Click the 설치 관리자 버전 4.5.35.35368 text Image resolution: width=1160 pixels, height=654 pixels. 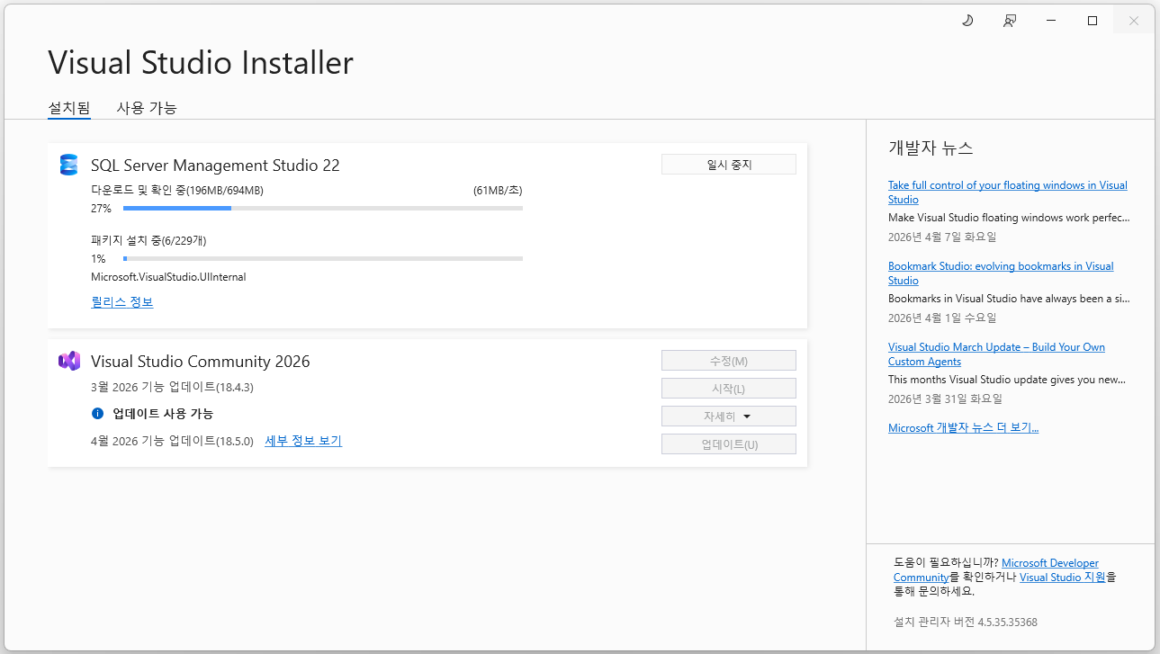(x=966, y=623)
